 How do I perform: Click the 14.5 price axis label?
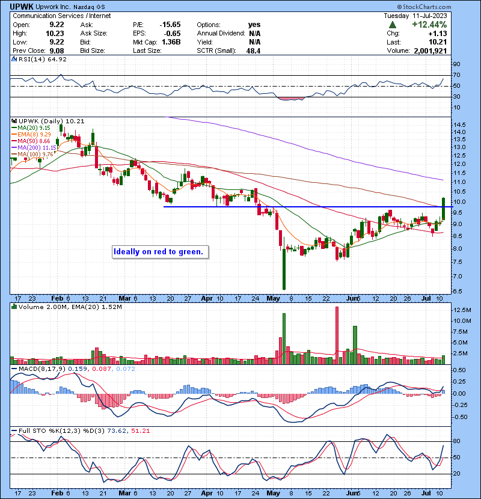pos(459,124)
